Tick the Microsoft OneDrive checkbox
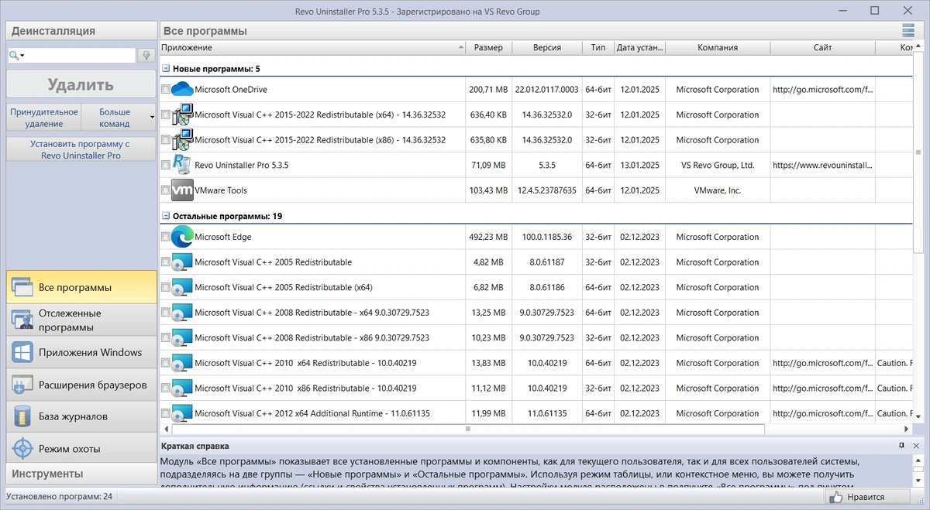Viewport: 930px width, 510px height. pyautogui.click(x=166, y=90)
